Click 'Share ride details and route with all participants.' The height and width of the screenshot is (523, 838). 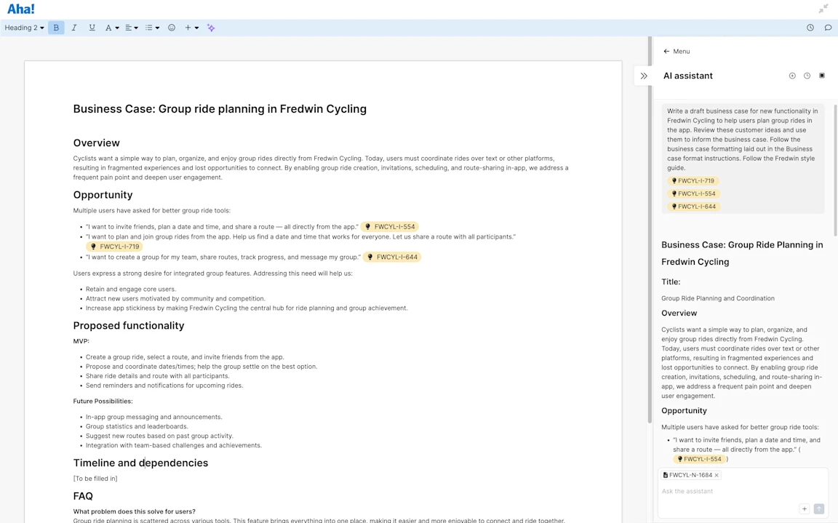click(158, 375)
